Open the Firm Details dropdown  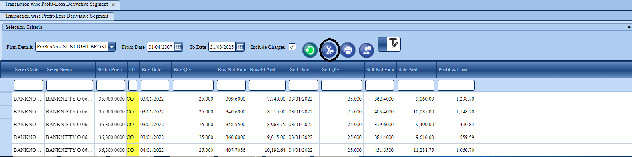[x=112, y=47]
